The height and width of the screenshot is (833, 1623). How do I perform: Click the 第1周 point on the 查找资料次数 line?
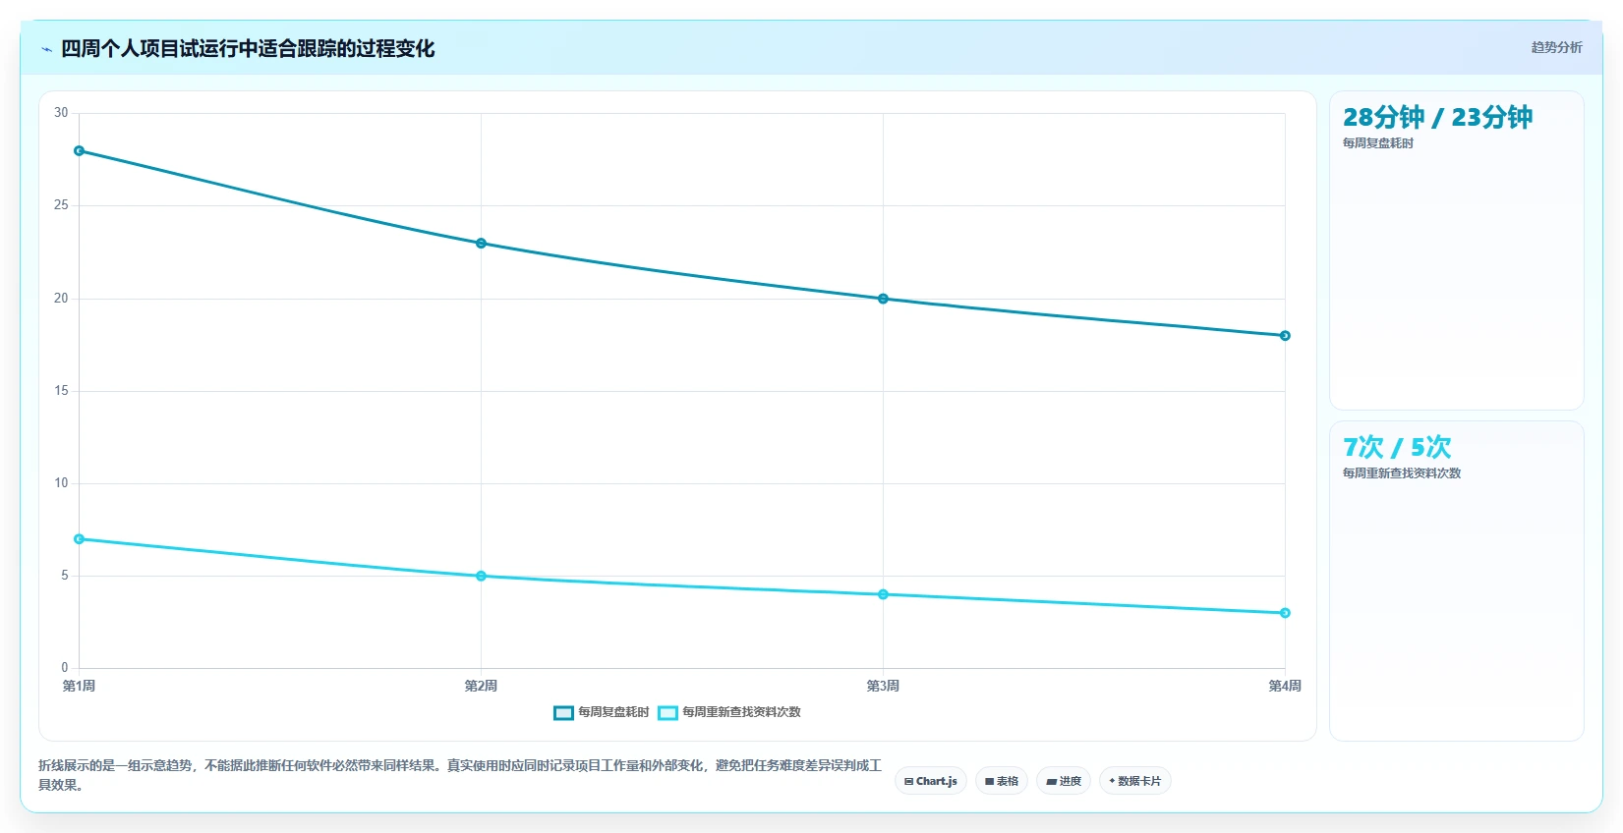[80, 539]
